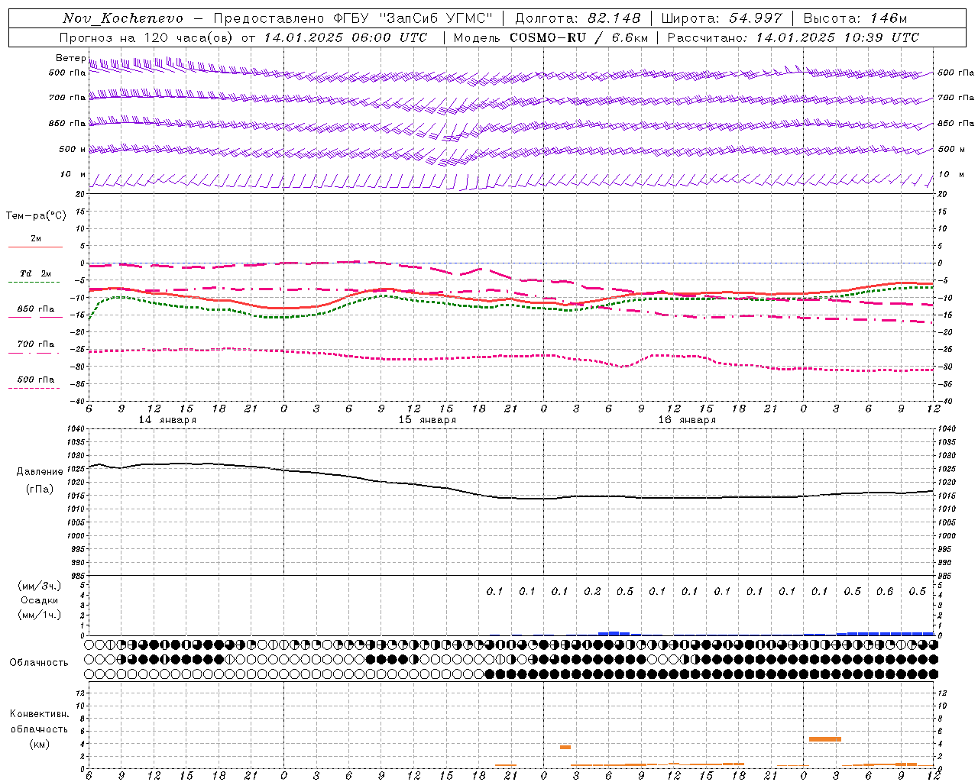Select the '15 января' date label
This screenshot has width=978, height=782.
[x=427, y=420]
